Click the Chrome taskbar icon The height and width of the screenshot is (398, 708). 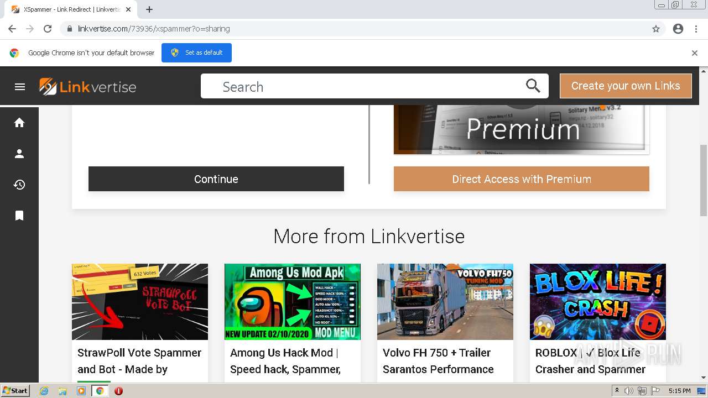click(100, 391)
